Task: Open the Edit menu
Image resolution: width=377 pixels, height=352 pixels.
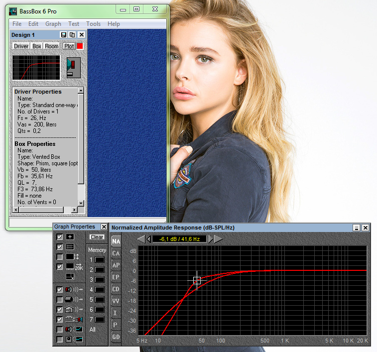Action: (33, 24)
